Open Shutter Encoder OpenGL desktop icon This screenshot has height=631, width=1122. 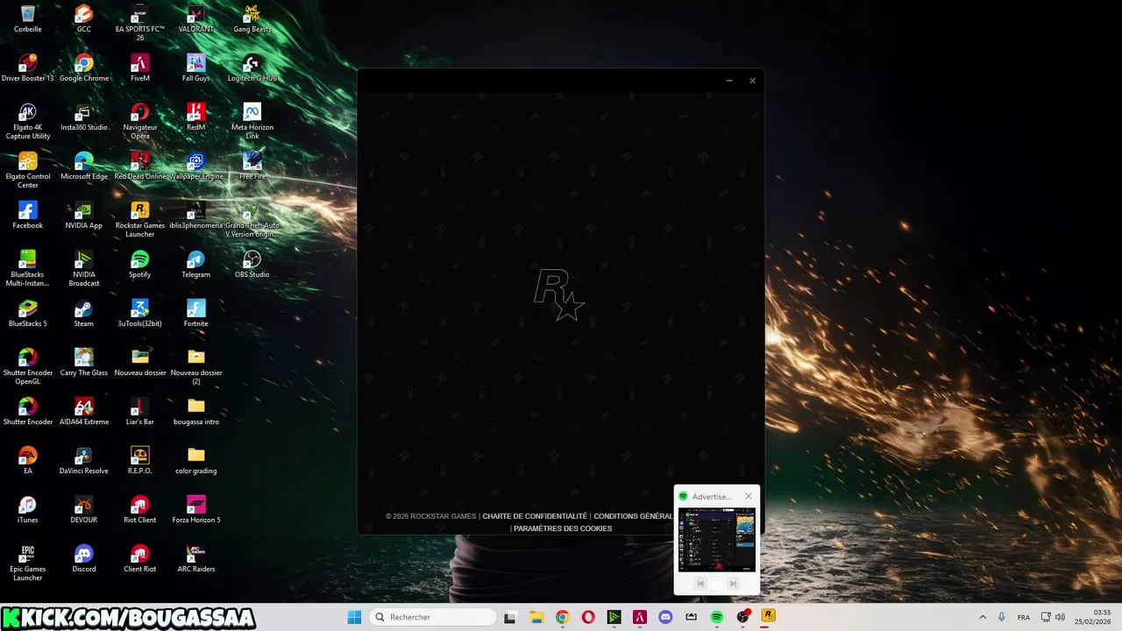click(x=28, y=366)
